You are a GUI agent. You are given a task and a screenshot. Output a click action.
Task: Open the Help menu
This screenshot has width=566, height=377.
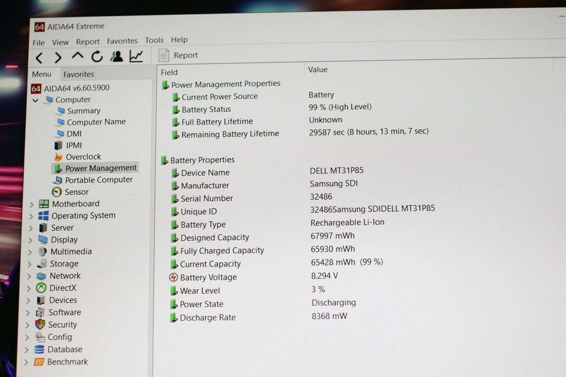(179, 40)
